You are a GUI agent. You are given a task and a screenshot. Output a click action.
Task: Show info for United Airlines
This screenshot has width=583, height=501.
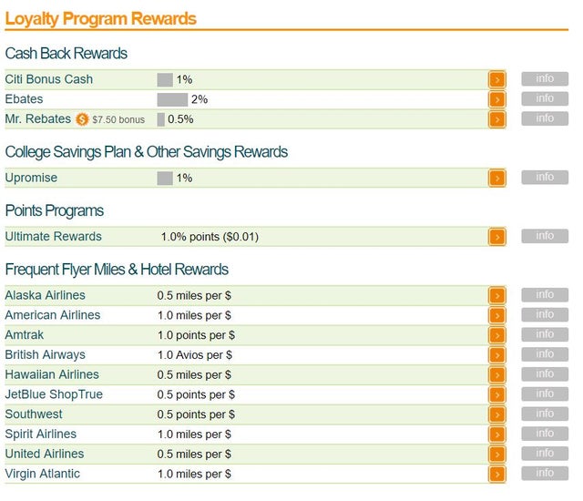click(x=545, y=454)
